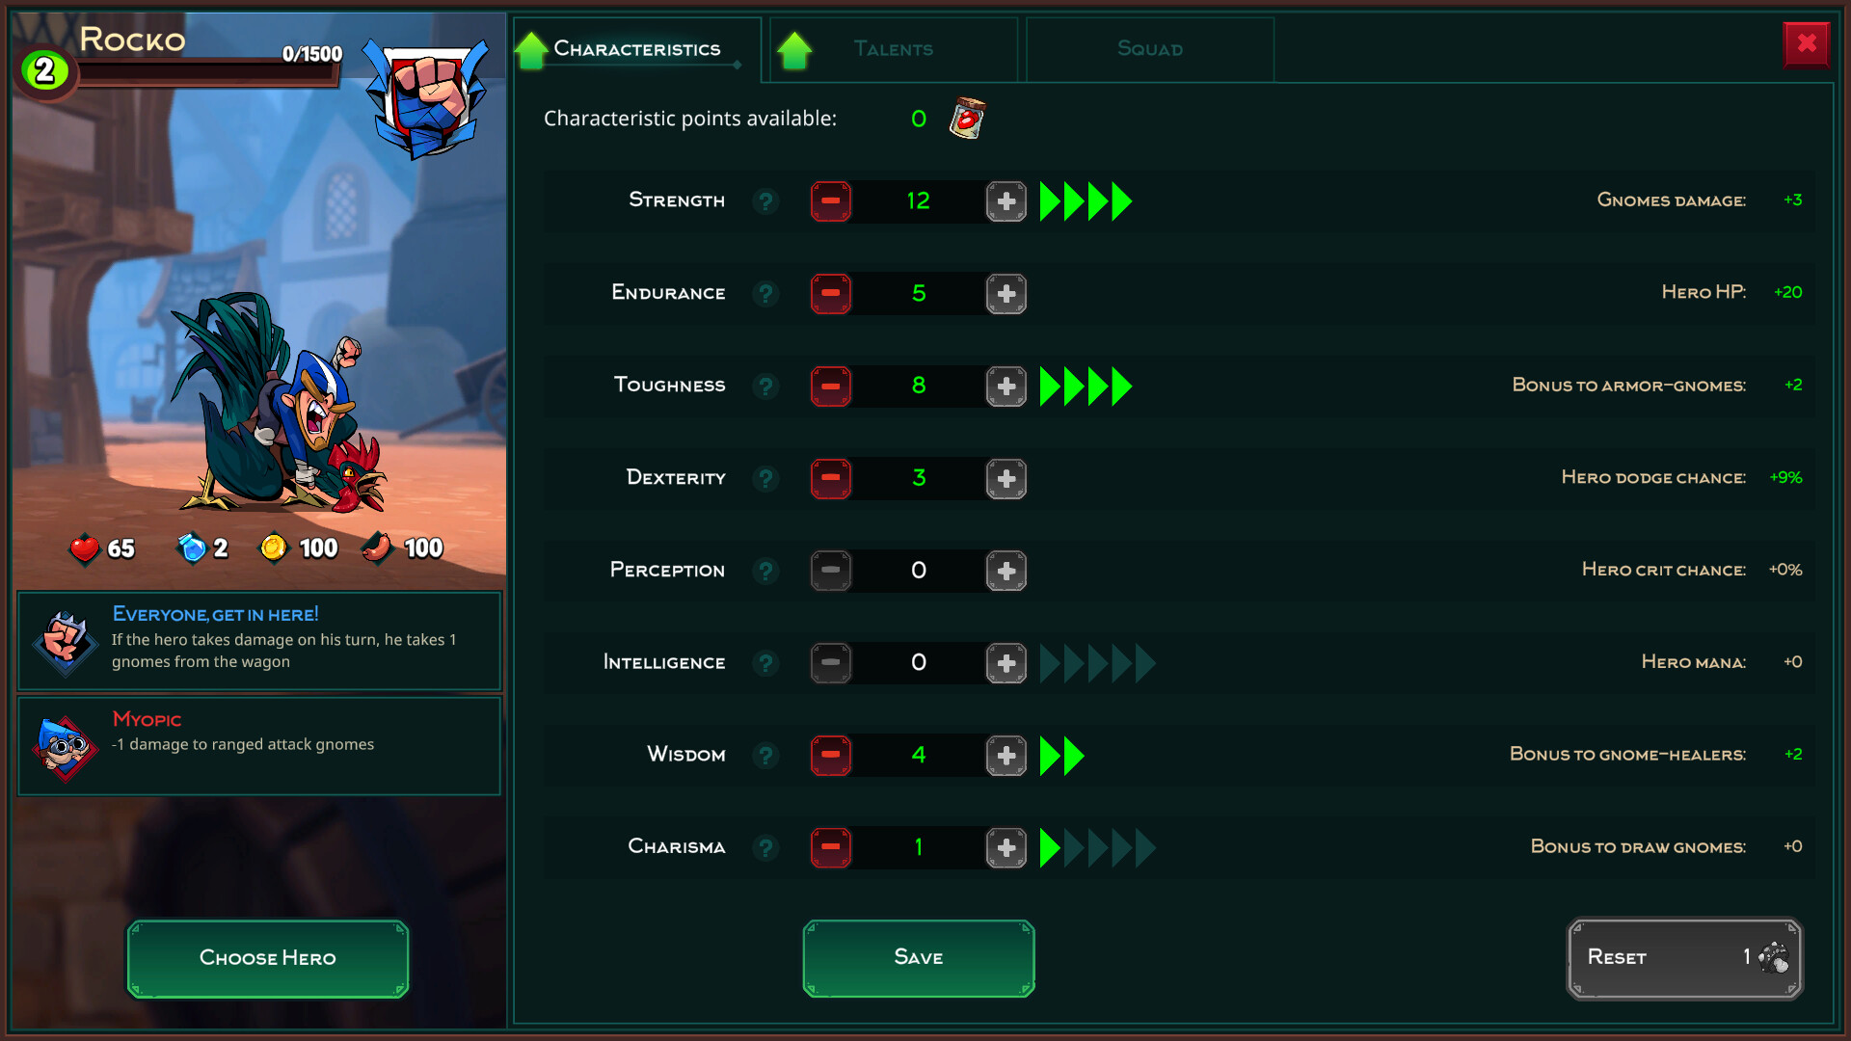
Task: Click the Dexterity plus button
Action: coord(1006,477)
